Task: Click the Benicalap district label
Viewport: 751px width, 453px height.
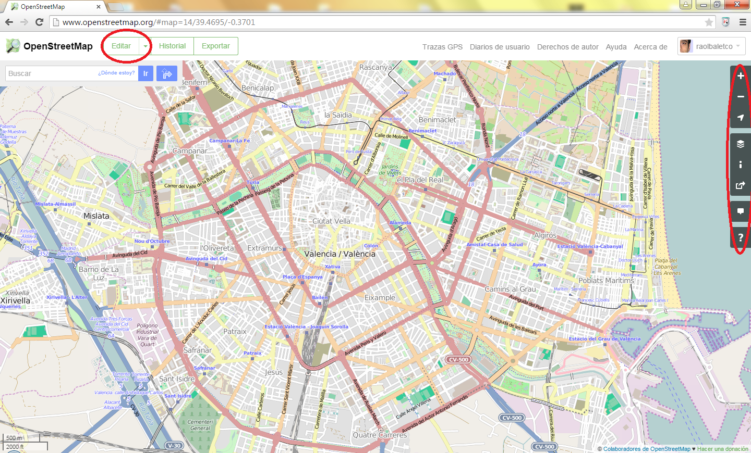Action: [x=258, y=88]
